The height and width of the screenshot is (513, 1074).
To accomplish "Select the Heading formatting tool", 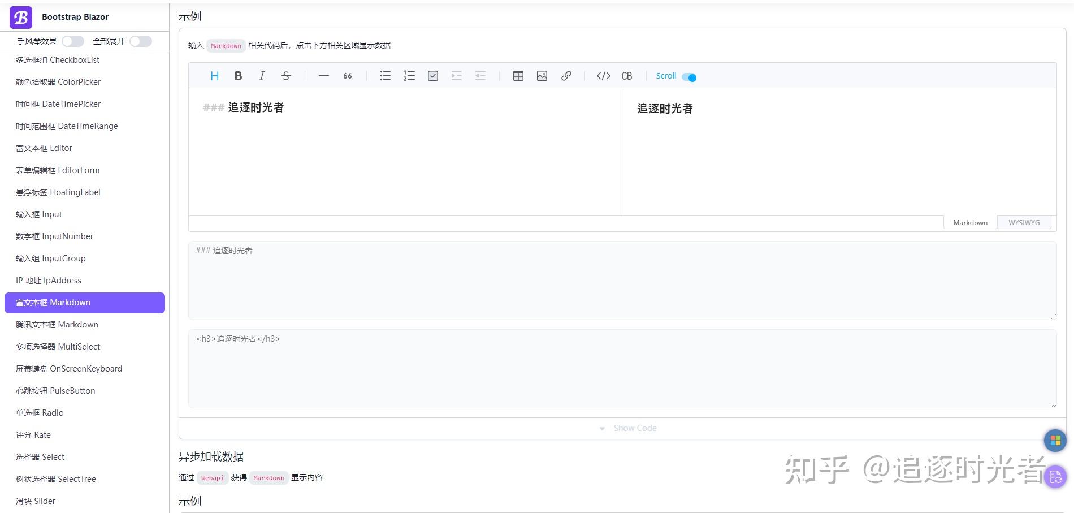I will point(214,76).
